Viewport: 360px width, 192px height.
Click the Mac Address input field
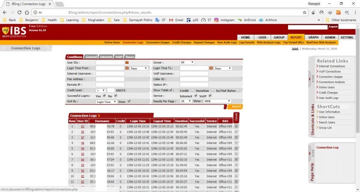click(x=110, y=79)
